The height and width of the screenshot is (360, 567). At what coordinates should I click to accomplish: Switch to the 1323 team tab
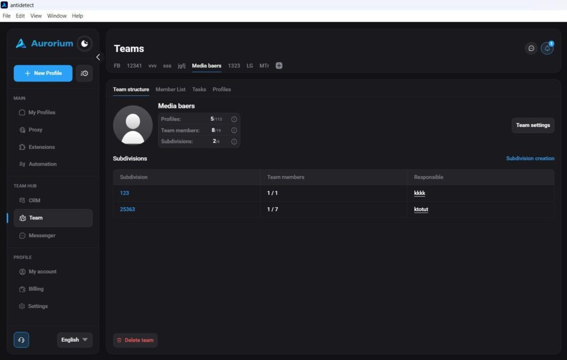234,65
